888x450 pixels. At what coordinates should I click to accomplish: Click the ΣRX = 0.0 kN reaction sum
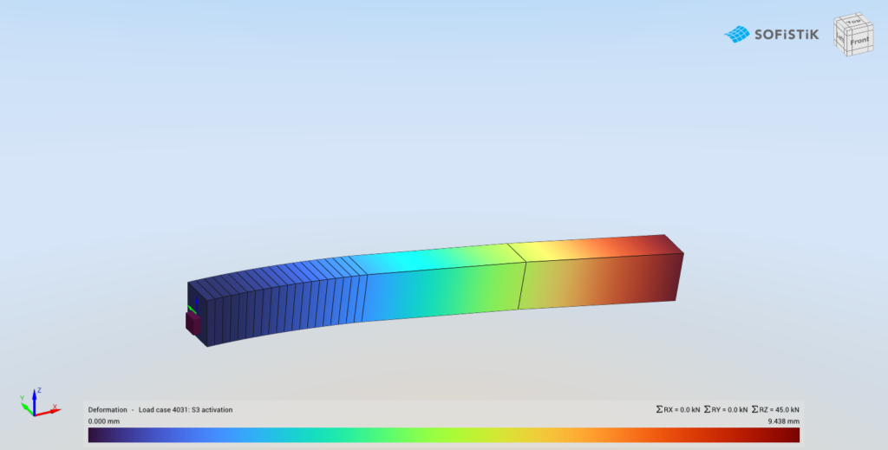click(x=677, y=409)
